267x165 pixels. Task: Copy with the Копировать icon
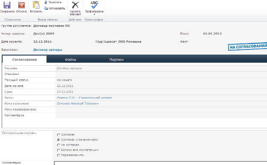[46, 8]
